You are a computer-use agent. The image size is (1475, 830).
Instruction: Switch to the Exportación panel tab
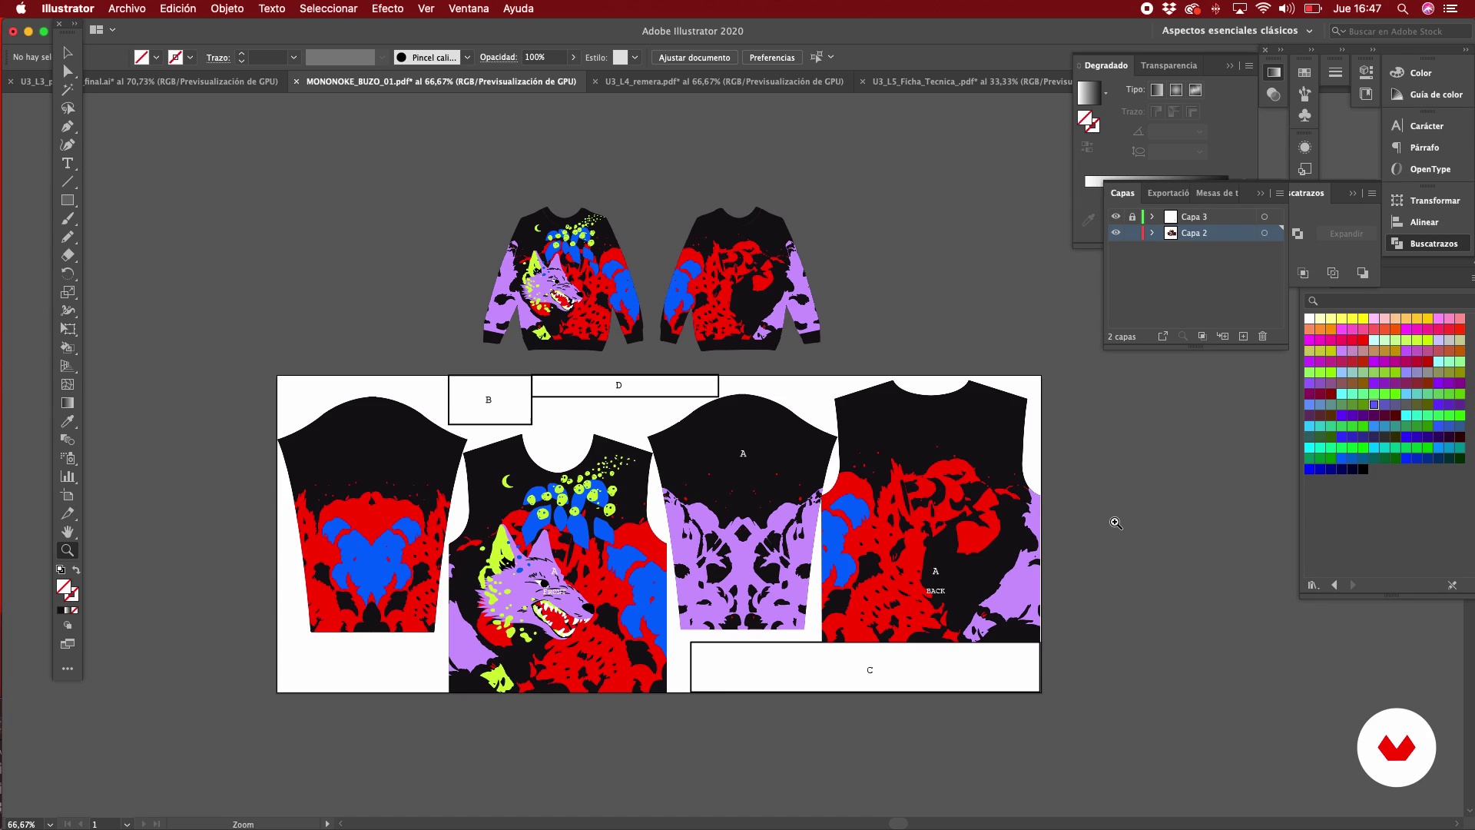[x=1168, y=193]
